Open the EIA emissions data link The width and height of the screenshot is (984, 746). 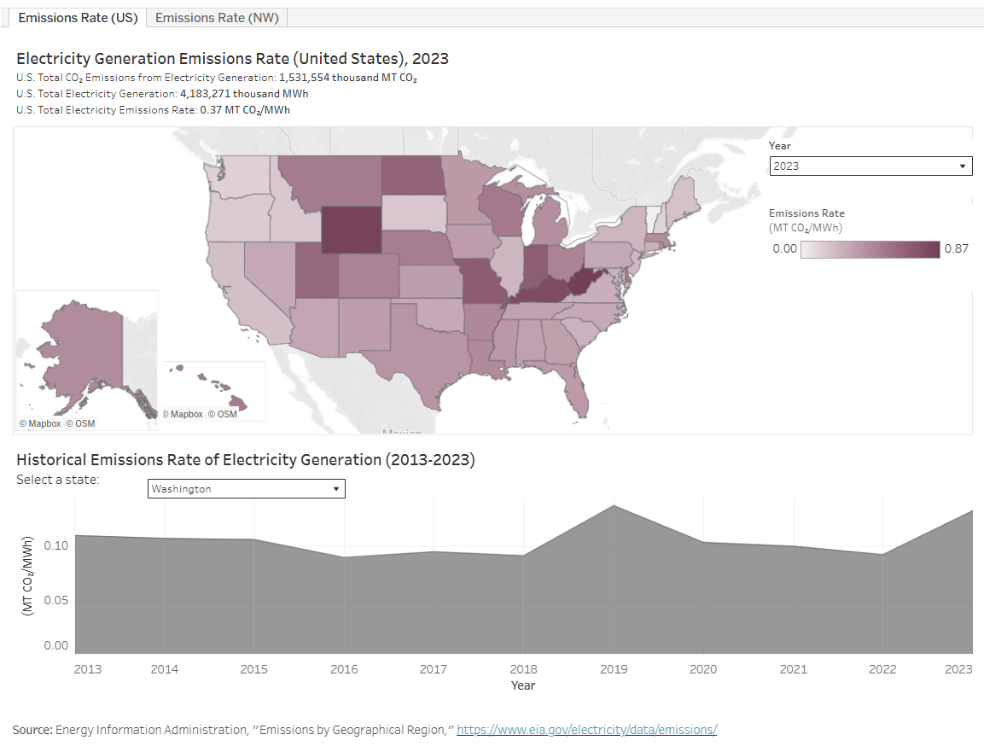586,730
